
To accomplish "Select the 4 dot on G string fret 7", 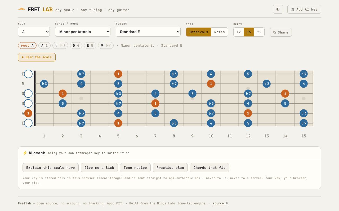I will click(155, 94).
